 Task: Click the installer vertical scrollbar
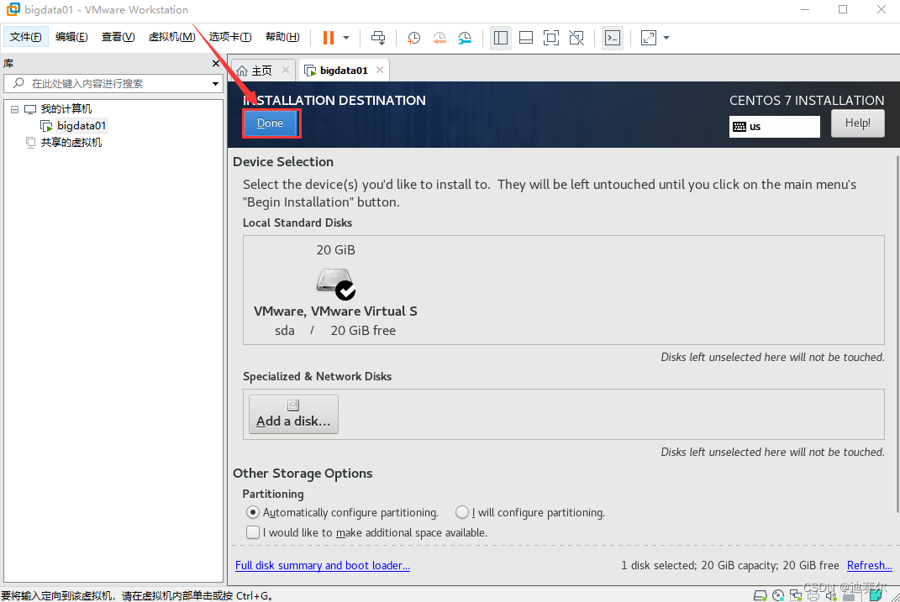(897, 332)
